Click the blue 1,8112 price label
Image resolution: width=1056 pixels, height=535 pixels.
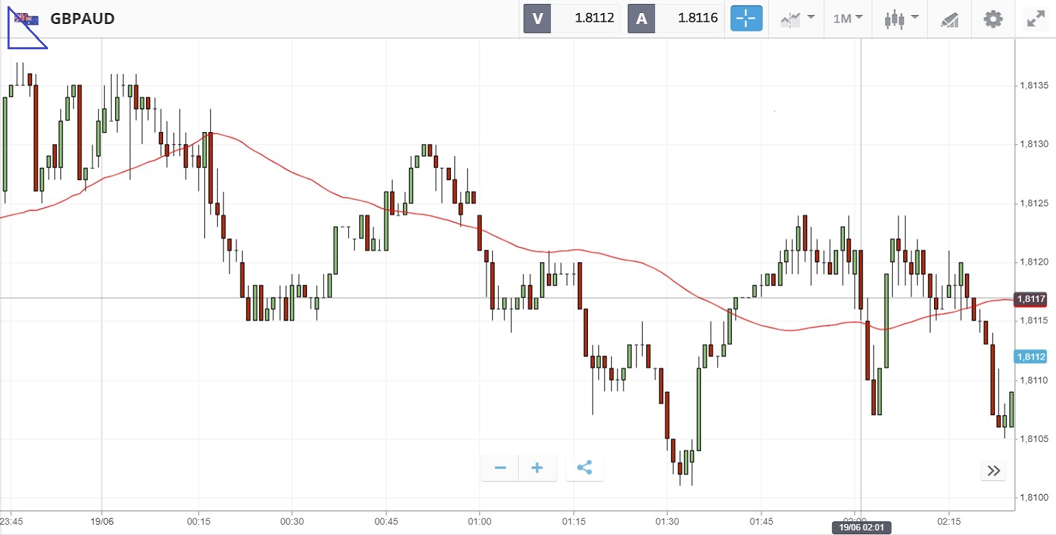coord(1031,356)
